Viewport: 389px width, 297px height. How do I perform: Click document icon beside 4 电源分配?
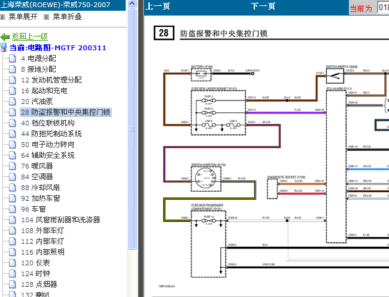point(13,59)
